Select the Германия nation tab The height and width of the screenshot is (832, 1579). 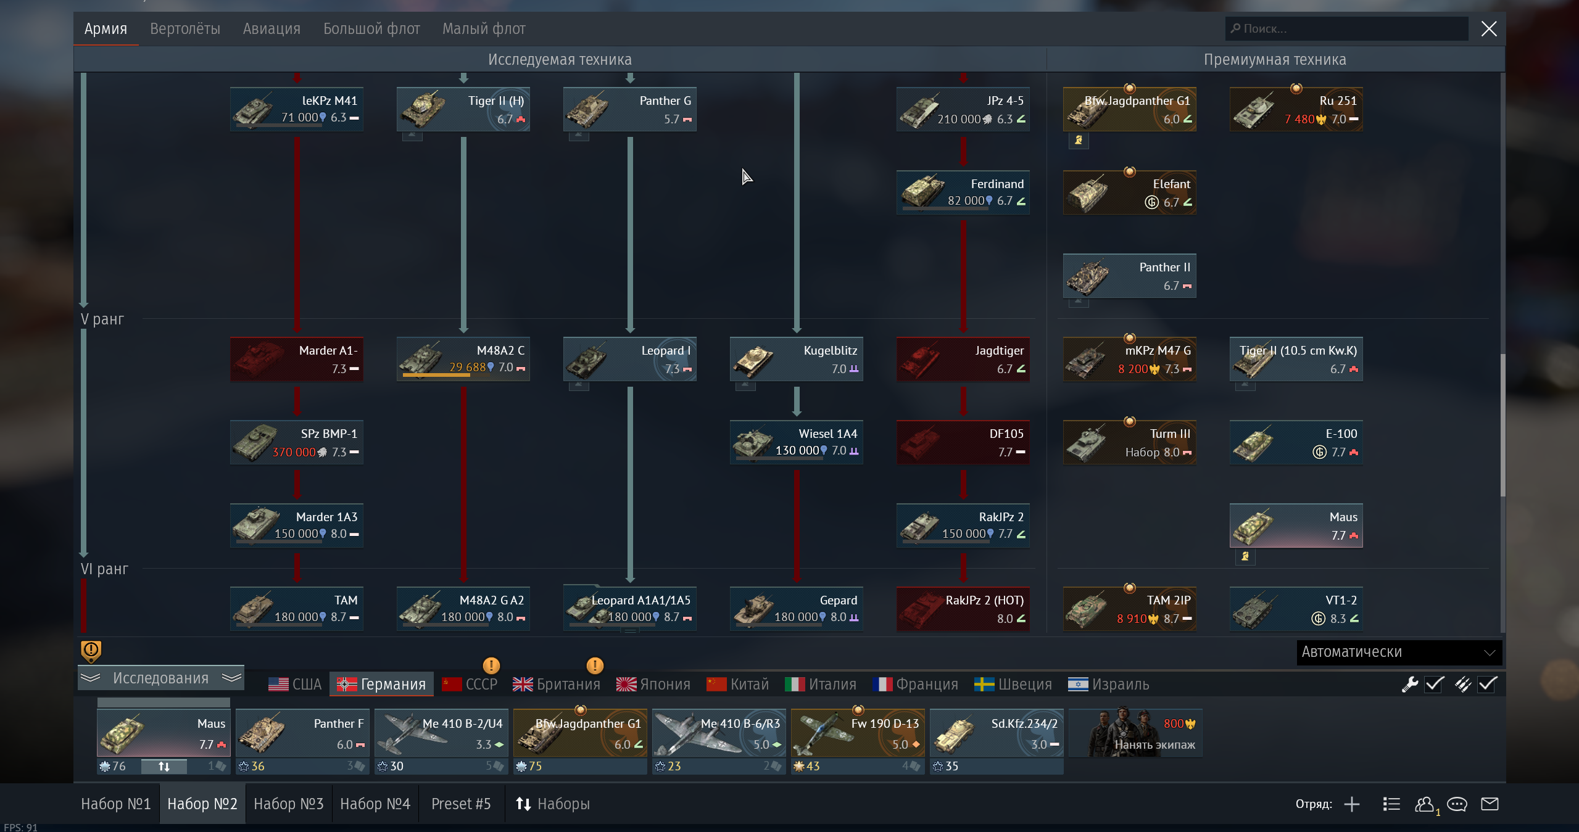point(381,685)
